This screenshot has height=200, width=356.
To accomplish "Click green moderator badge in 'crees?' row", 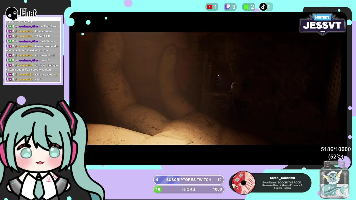I will 10,61.
